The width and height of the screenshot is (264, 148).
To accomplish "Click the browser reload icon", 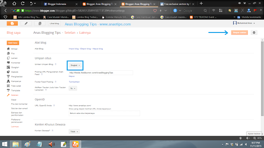I will click(x=23, y=4).
